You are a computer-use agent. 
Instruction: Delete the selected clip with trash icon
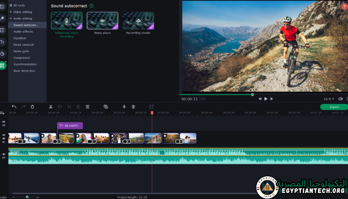pyautogui.click(x=32, y=106)
